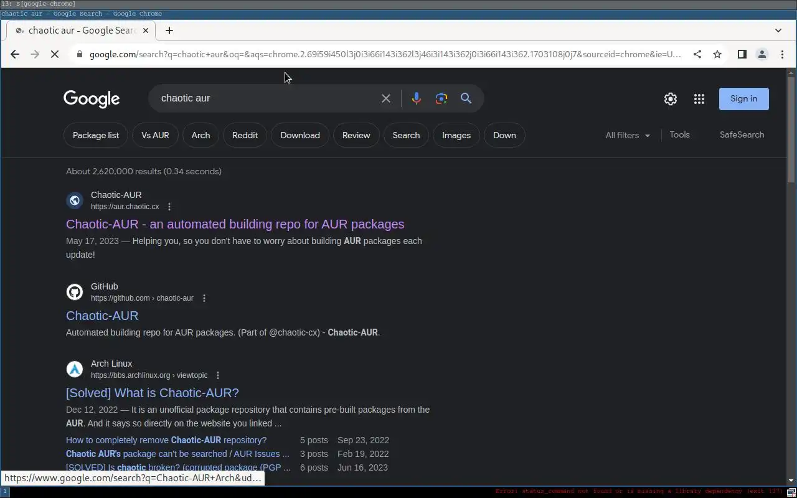
Task: Click github.com › chaotic-aur breadcrumb text
Action: pos(142,298)
